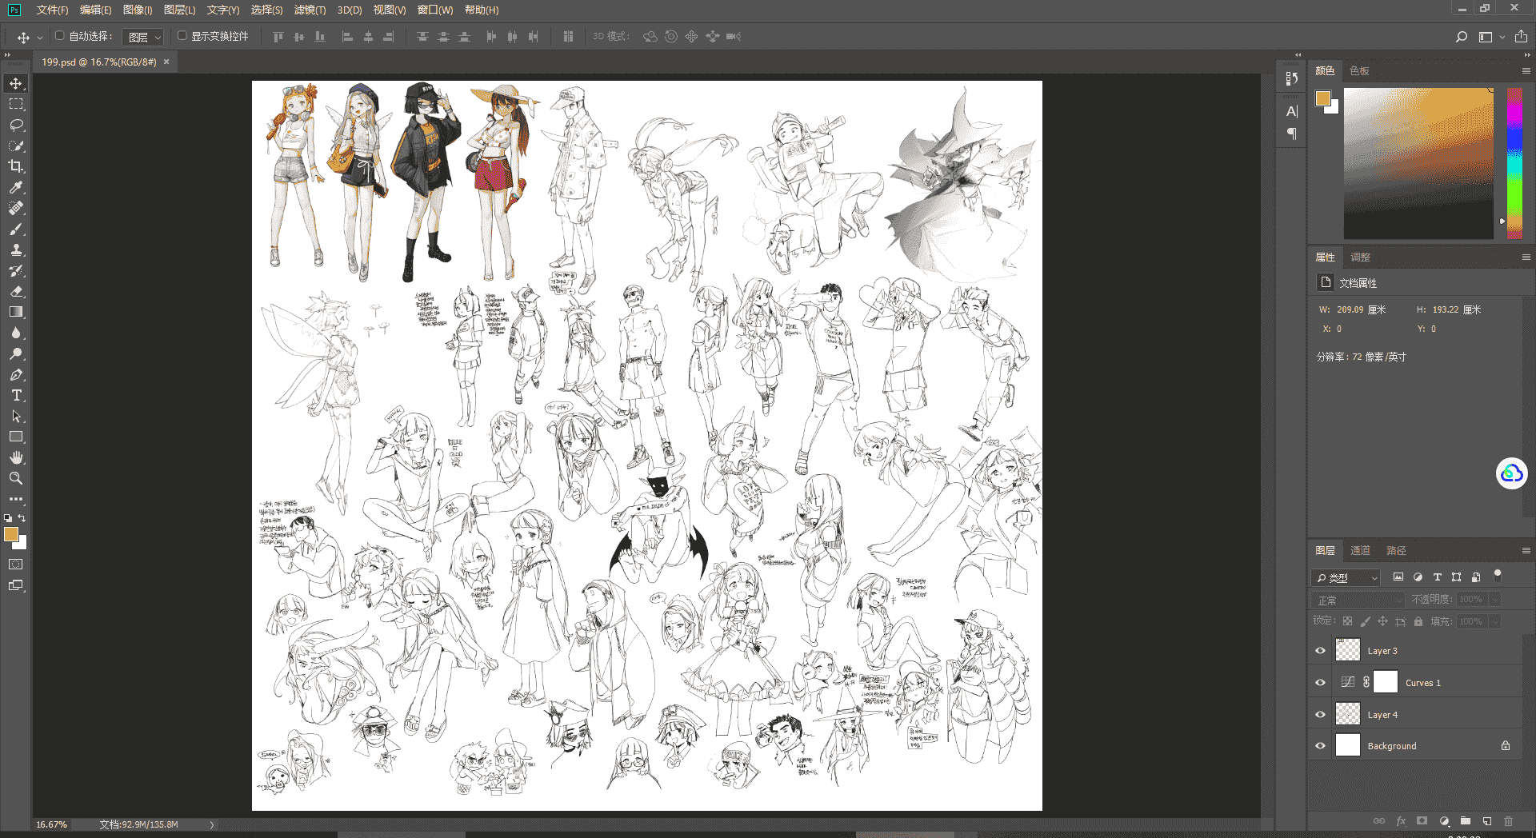
Task: Select the Eraser tool
Action: click(x=16, y=291)
